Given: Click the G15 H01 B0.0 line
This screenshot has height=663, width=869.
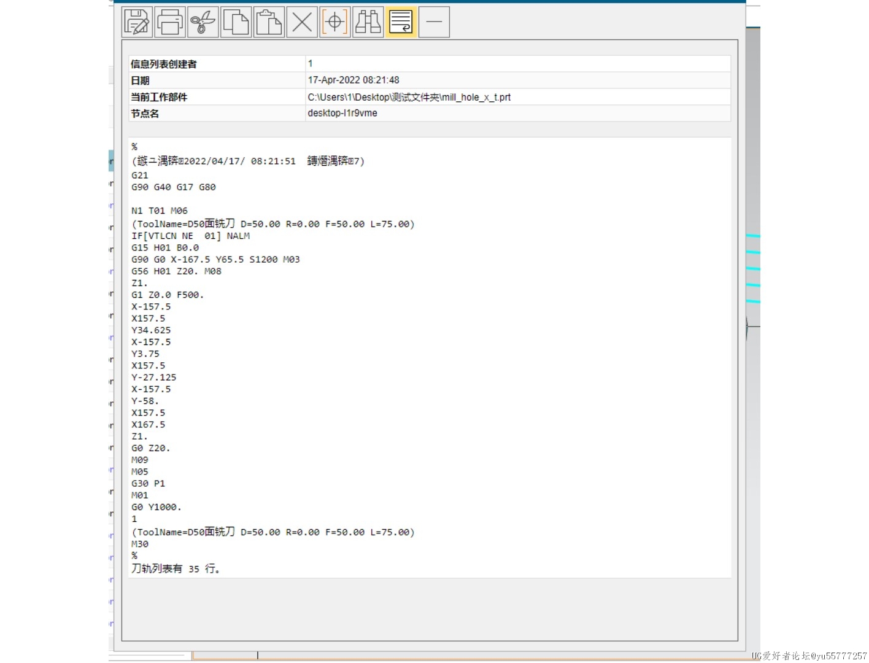Looking at the screenshot, I should click(165, 248).
